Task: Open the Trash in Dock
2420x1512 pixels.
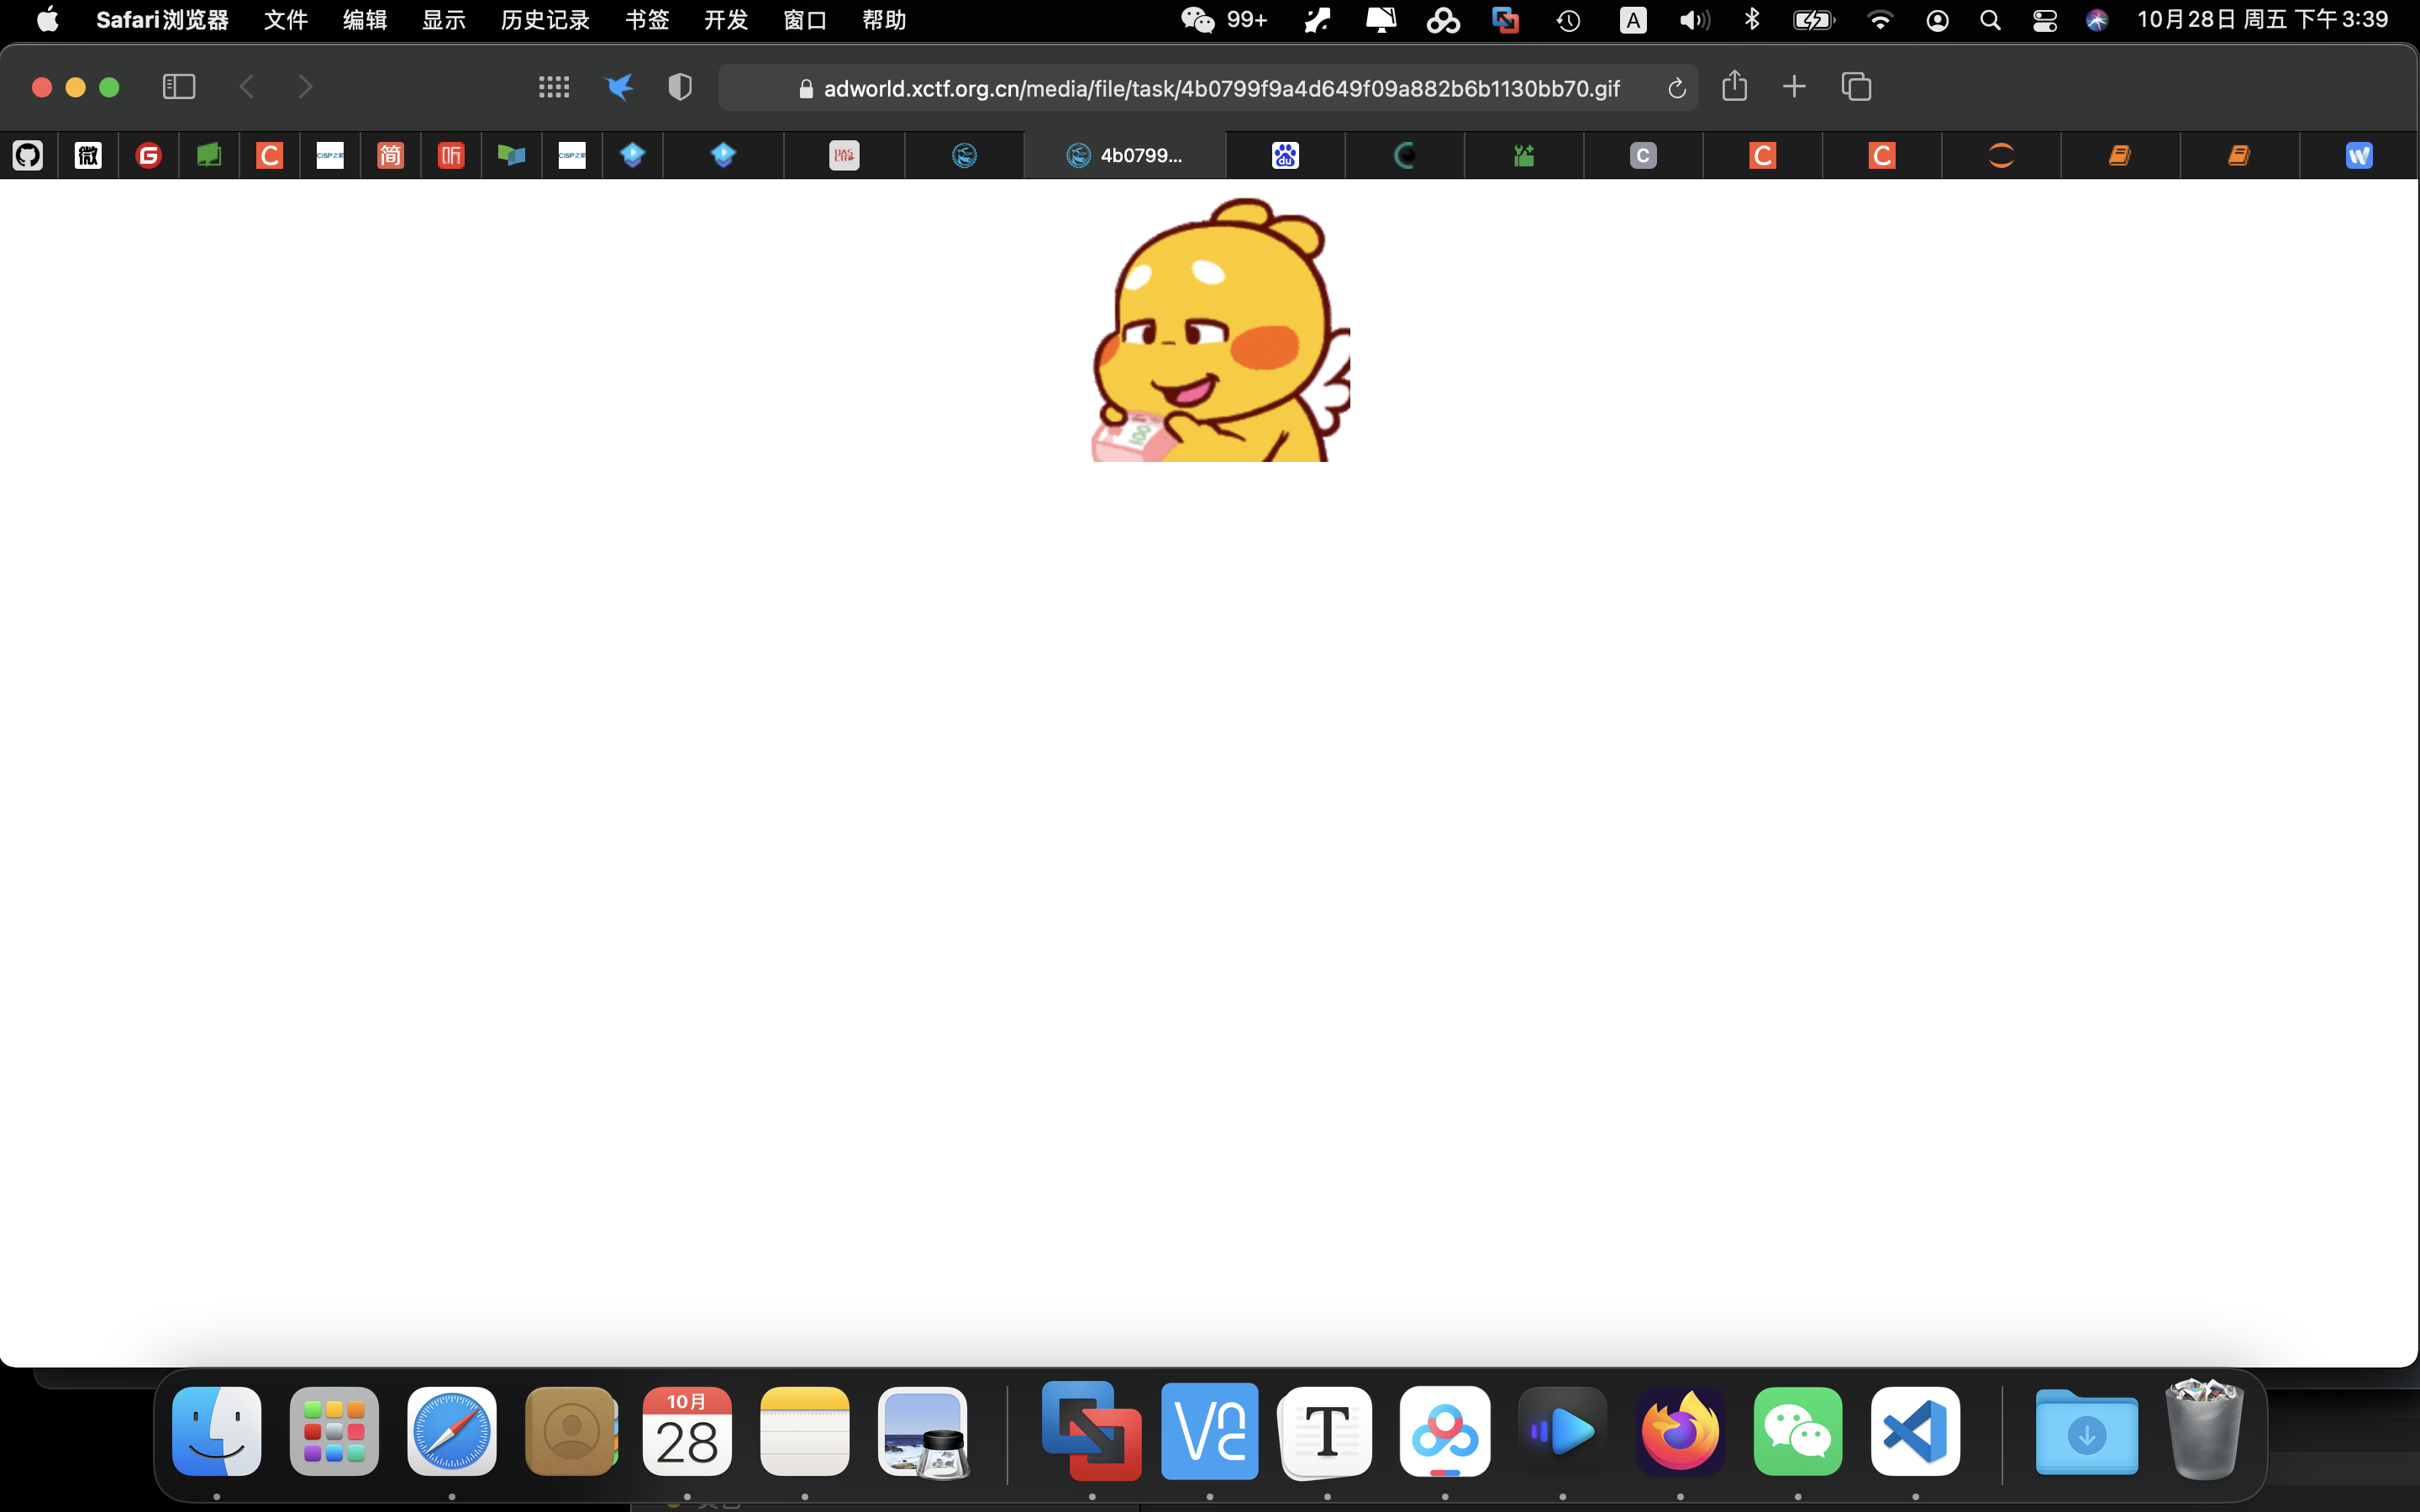Action: pos(2204,1430)
